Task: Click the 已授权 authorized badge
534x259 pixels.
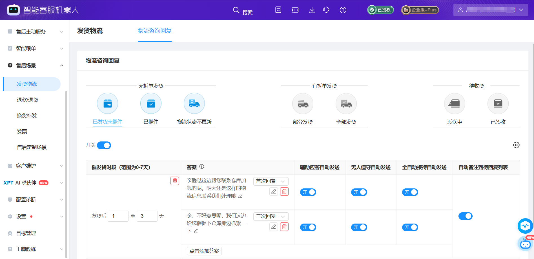Action: (x=380, y=10)
